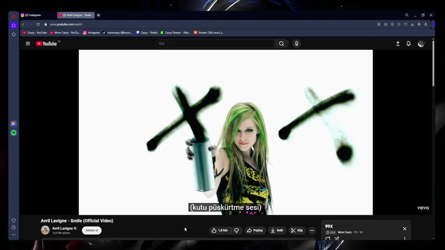Image resolution: width=445 pixels, height=250 pixels.
Task: Open the player send arrow icon
Action: (399, 24)
